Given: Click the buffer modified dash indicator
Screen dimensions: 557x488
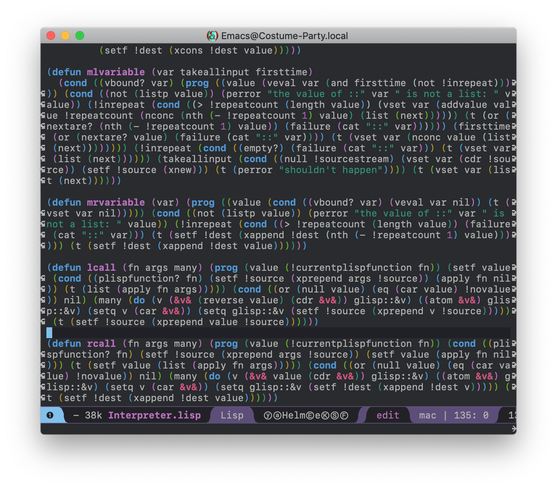Looking at the screenshot, I should 76,415.
